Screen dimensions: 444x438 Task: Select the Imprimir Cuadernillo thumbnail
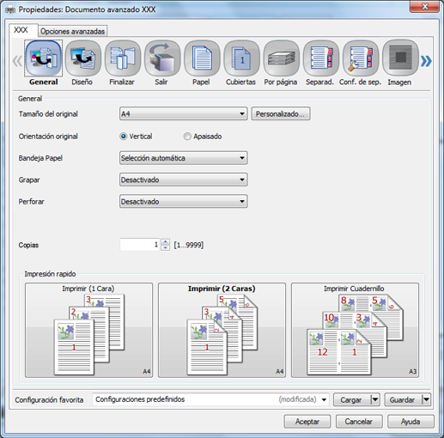pos(355,330)
